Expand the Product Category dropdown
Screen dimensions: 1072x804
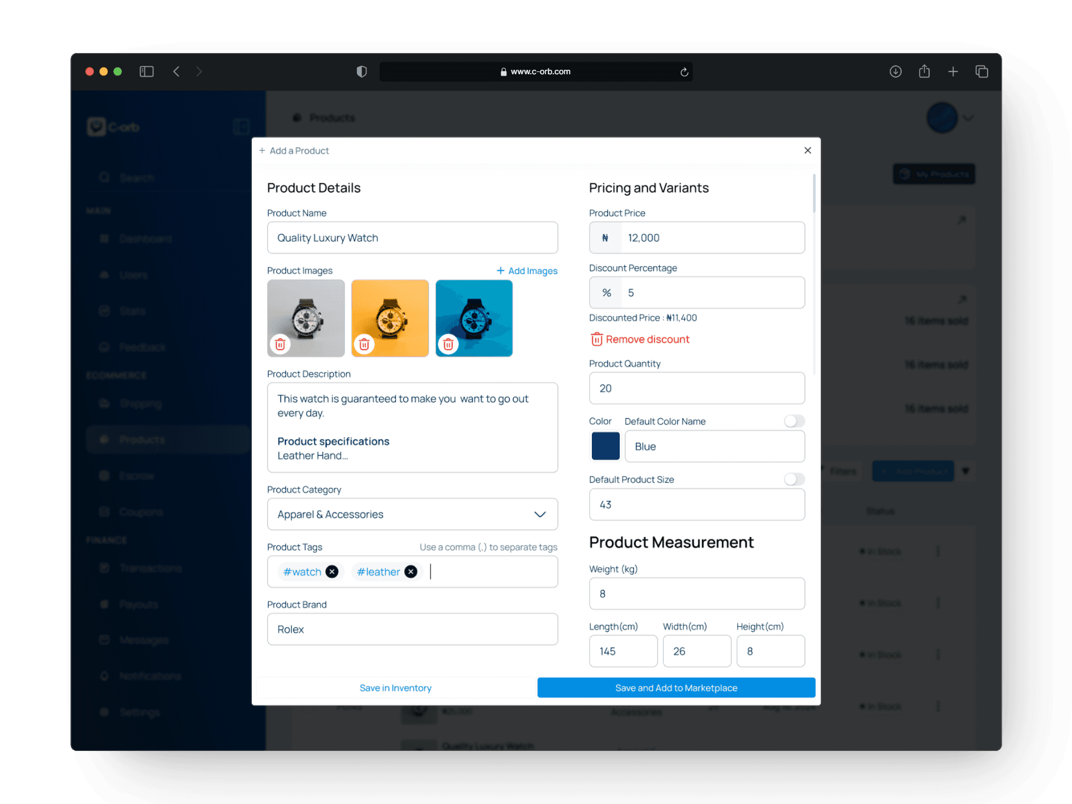pos(539,514)
